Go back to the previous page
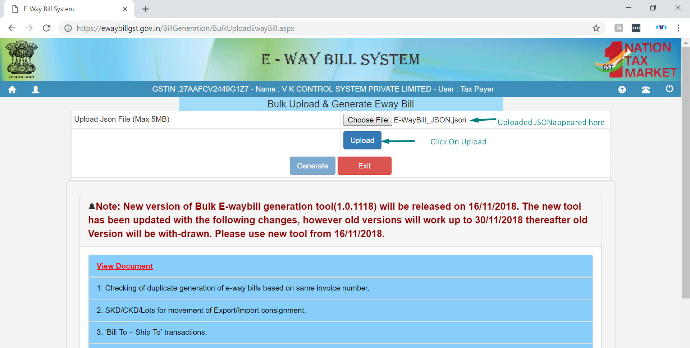Screen dimensions: 690x348 pos(12,28)
